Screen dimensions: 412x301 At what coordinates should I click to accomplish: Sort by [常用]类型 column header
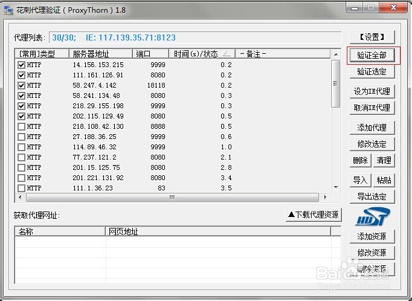42,54
